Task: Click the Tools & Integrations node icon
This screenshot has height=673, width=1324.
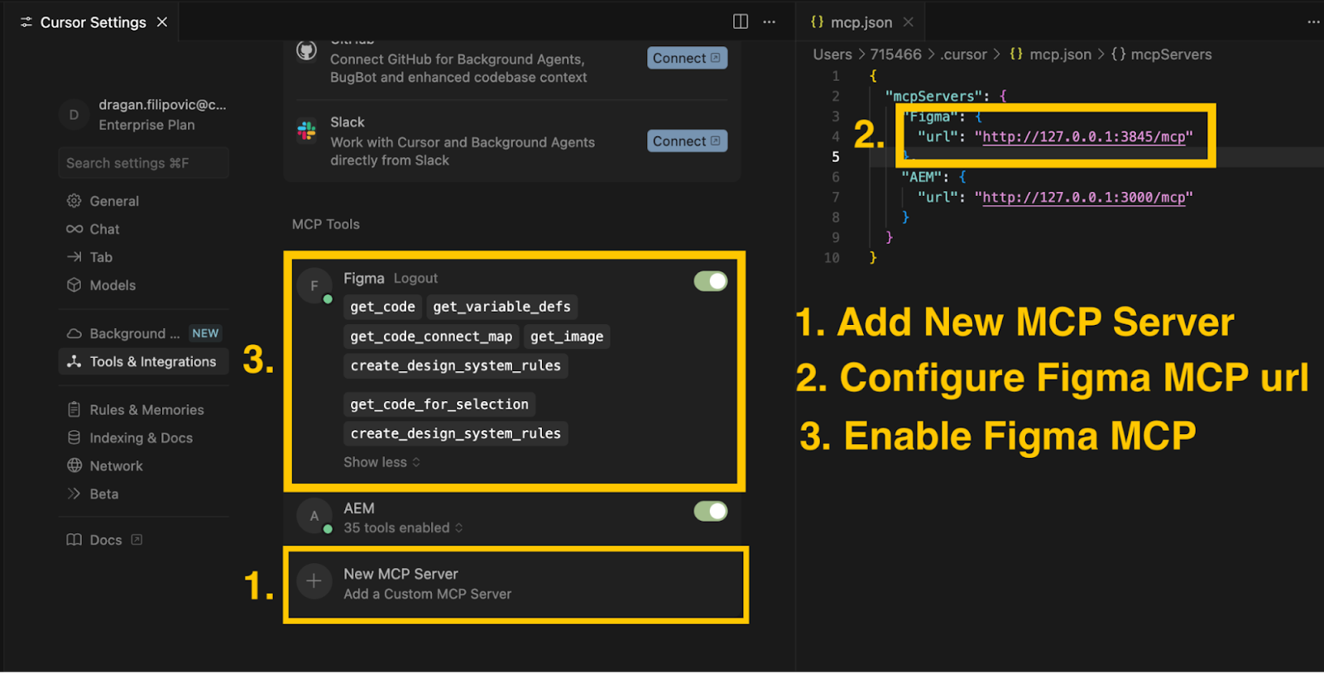Action: [74, 361]
